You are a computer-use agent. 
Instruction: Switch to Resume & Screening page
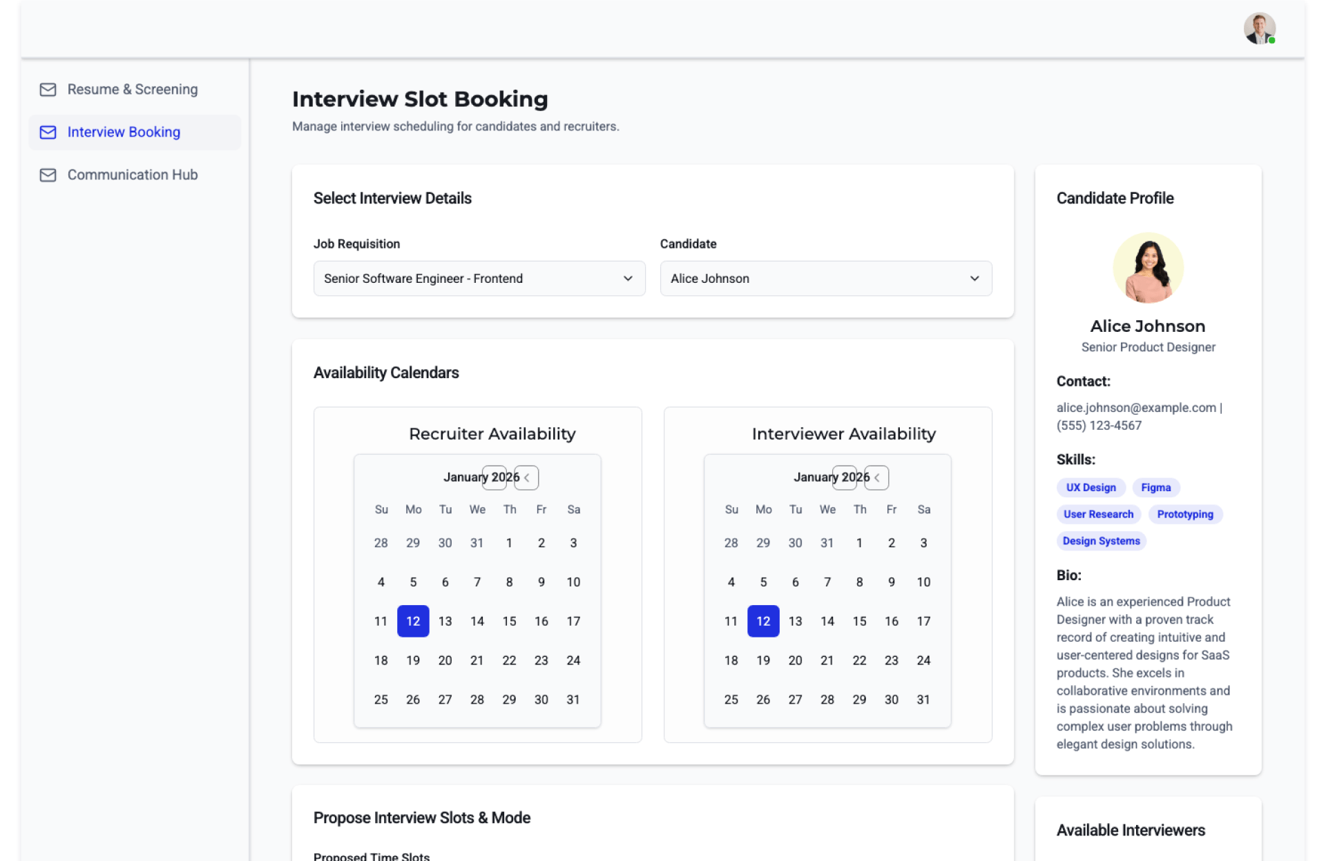(x=133, y=90)
